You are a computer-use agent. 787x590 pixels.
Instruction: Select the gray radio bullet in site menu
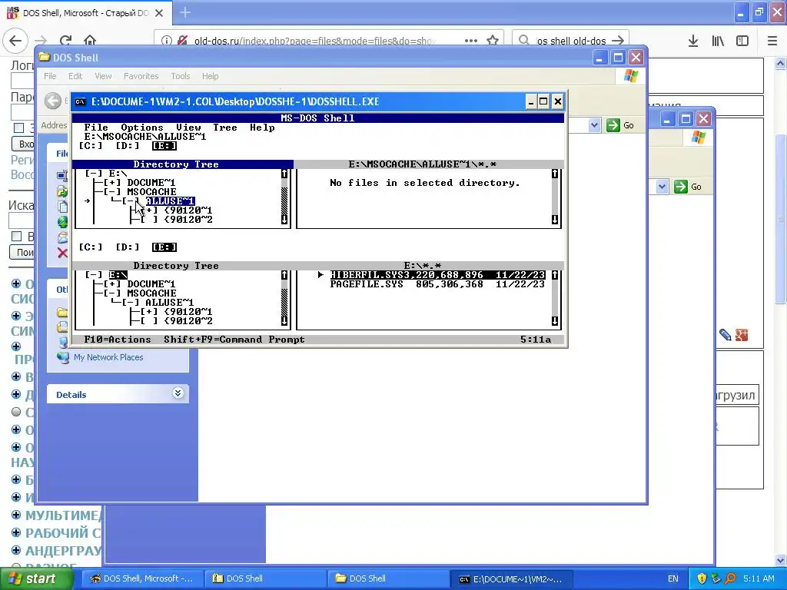coord(16,412)
